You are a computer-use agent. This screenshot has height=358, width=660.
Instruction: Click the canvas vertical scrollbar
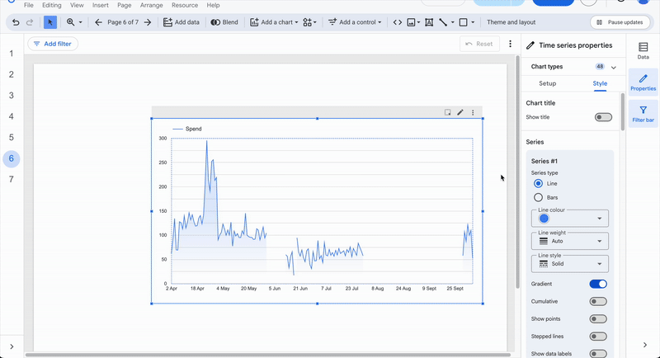click(518, 172)
